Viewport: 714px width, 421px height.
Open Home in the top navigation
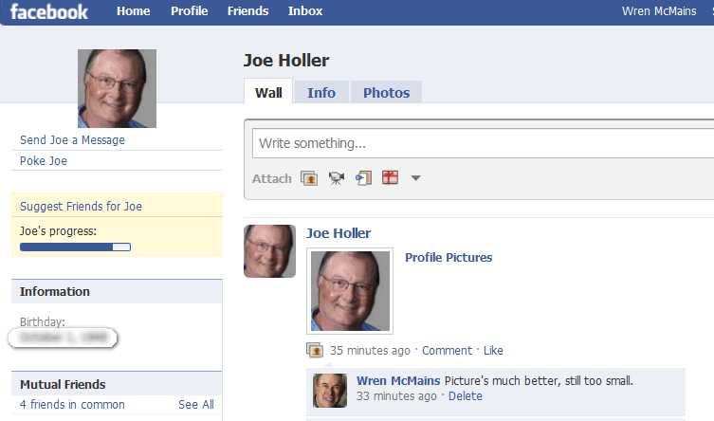pyautogui.click(x=133, y=11)
